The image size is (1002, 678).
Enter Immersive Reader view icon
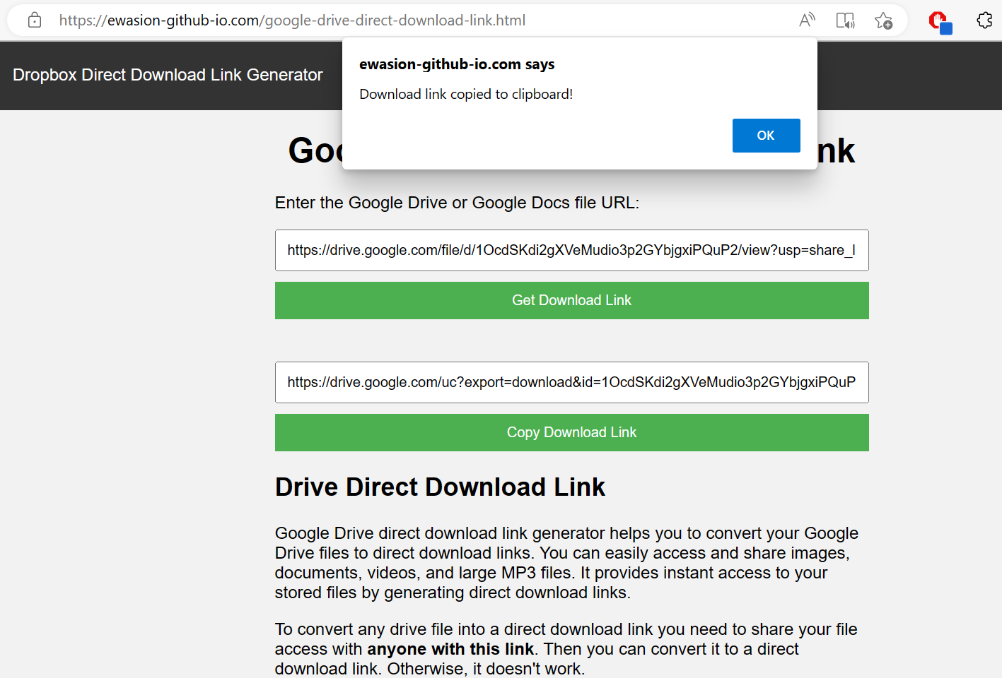[845, 20]
